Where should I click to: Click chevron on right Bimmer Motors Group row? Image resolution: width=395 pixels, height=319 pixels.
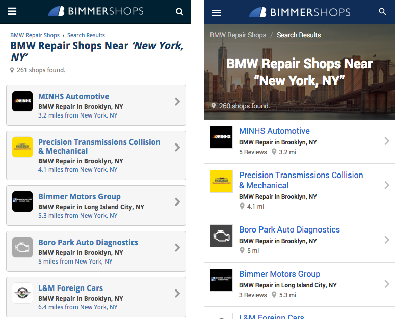tap(387, 284)
